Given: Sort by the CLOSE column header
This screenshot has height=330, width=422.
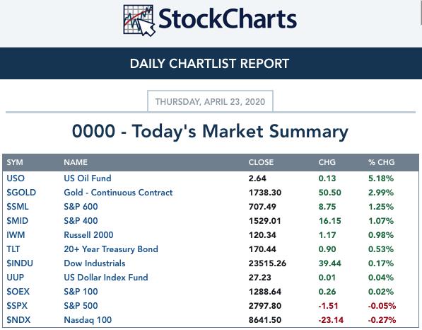Looking at the screenshot, I should pos(261,162).
